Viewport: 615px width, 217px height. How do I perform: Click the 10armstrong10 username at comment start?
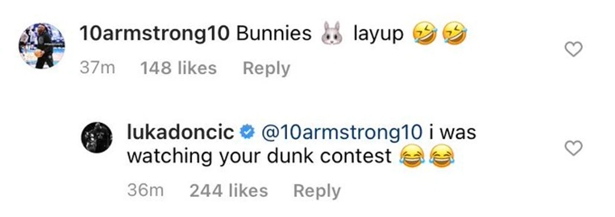point(154,34)
